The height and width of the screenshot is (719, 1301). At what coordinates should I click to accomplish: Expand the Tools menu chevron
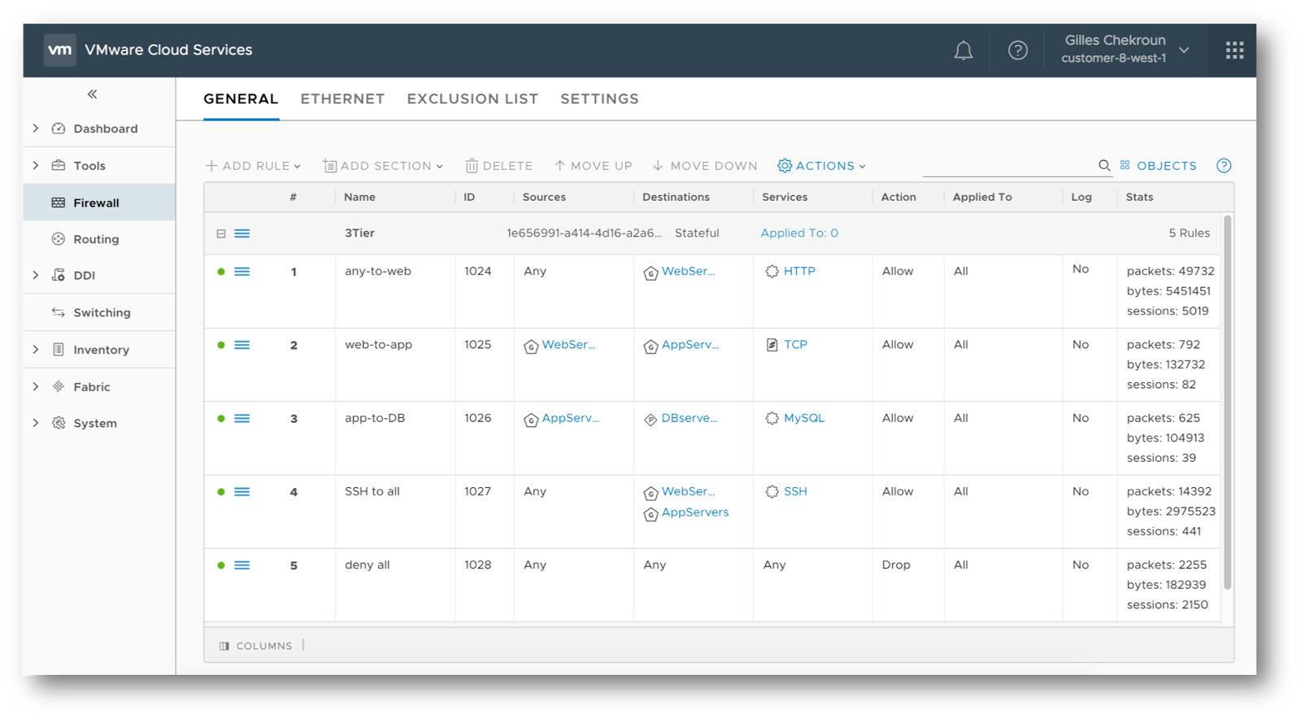(x=36, y=165)
